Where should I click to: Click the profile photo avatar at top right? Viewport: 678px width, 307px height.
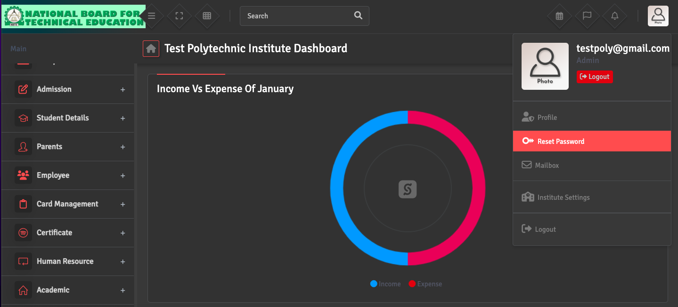pyautogui.click(x=658, y=16)
